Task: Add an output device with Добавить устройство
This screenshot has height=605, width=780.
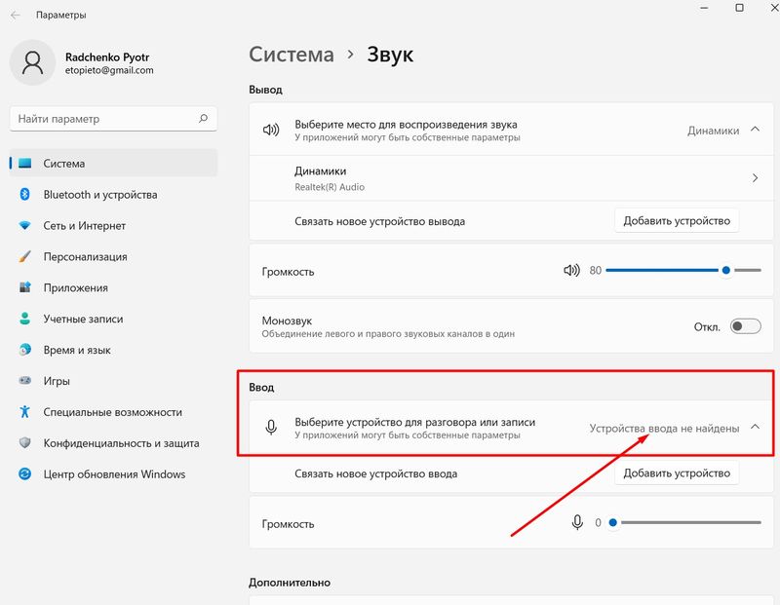Action: [677, 221]
